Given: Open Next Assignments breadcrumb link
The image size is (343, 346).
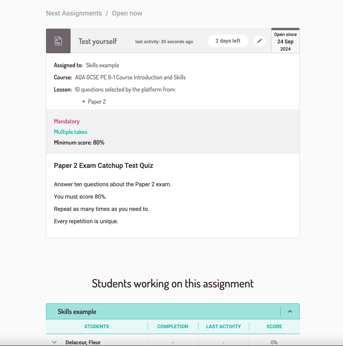Looking at the screenshot, I should pyautogui.click(x=74, y=13).
